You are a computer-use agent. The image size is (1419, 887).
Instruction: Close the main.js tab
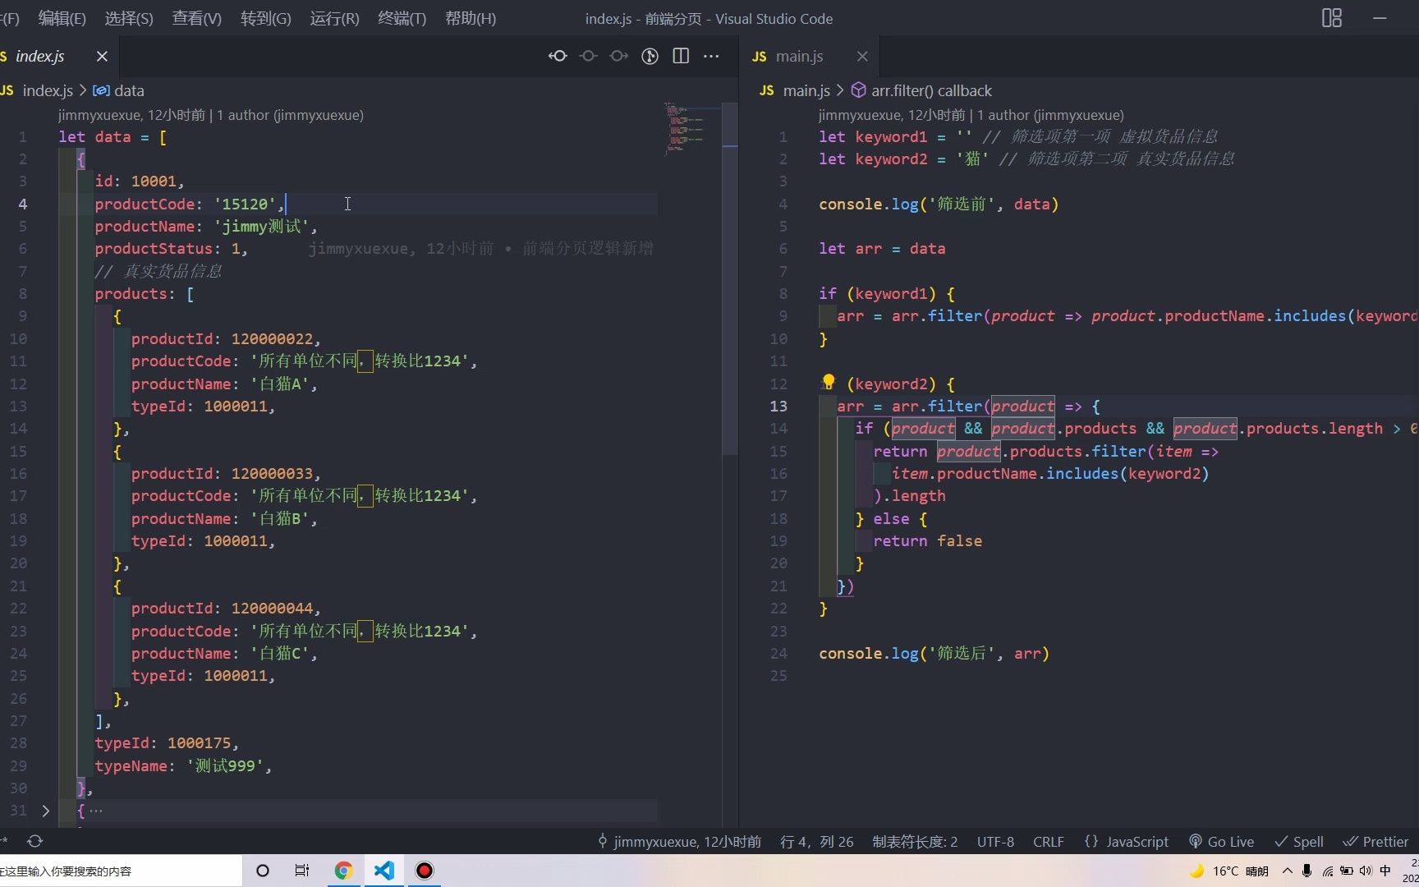[x=862, y=56]
